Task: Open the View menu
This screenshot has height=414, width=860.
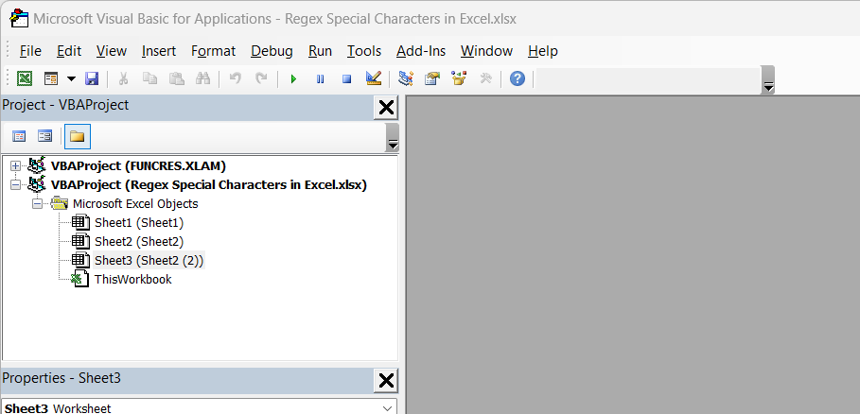Action: click(112, 51)
